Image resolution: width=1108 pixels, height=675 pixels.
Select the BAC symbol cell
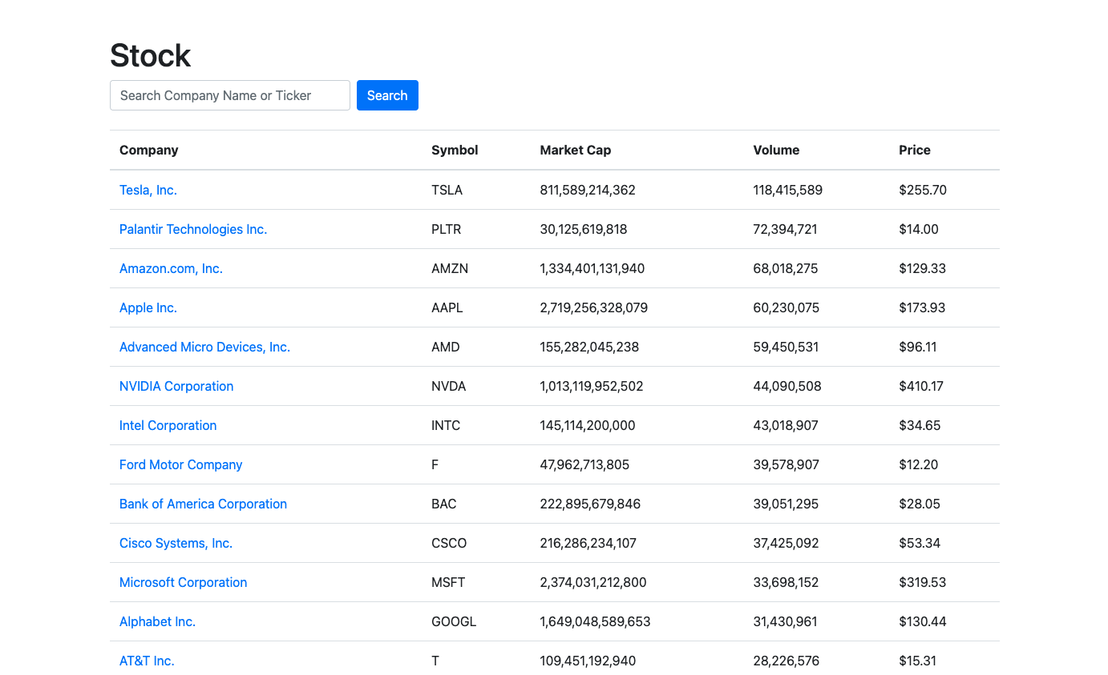click(x=444, y=504)
